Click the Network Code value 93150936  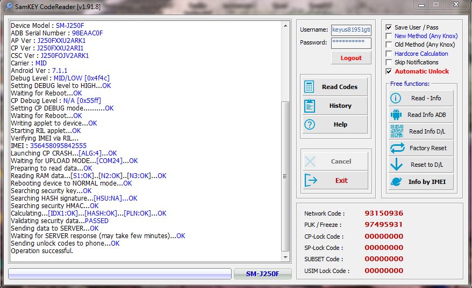point(384,213)
